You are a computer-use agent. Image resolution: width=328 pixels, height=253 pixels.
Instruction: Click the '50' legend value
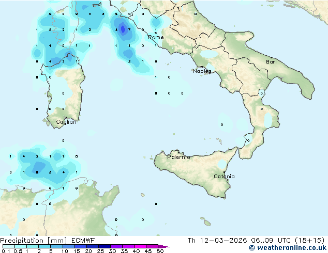[160, 251]
